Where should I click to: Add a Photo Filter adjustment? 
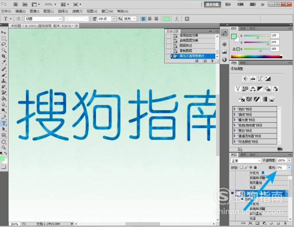[268, 89]
